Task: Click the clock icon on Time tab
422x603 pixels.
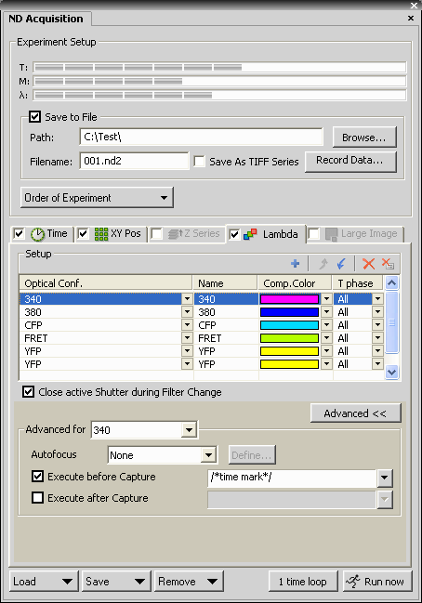Action: click(x=38, y=234)
